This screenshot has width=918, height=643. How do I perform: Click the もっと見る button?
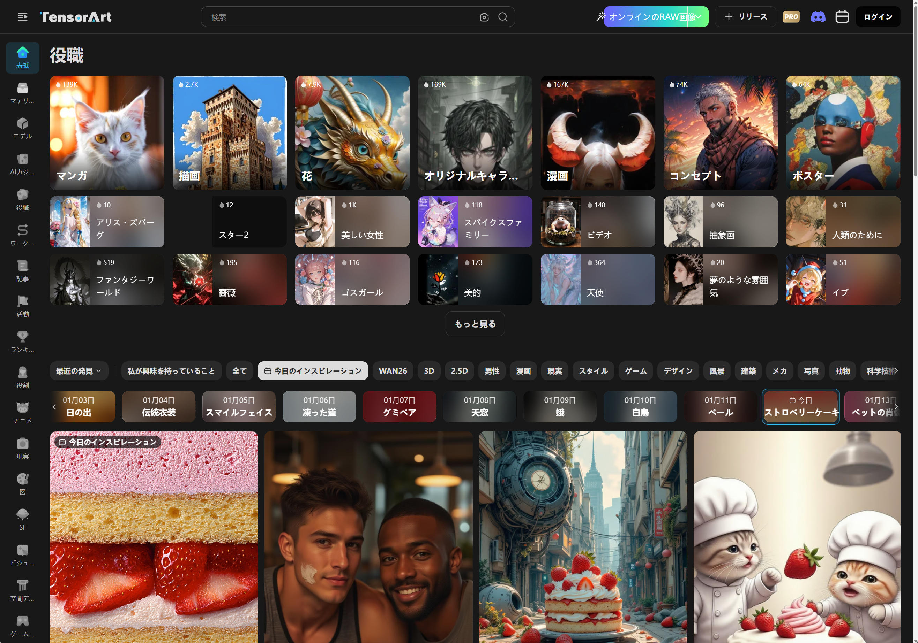475,323
